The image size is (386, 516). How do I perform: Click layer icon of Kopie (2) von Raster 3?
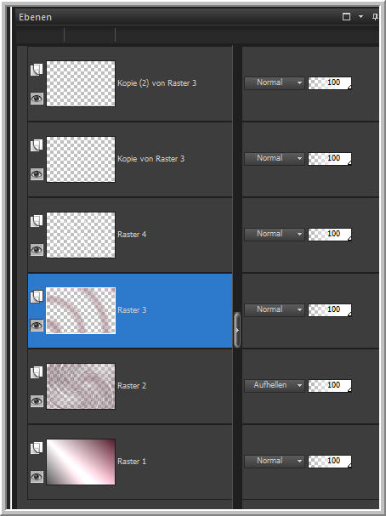[x=37, y=70]
